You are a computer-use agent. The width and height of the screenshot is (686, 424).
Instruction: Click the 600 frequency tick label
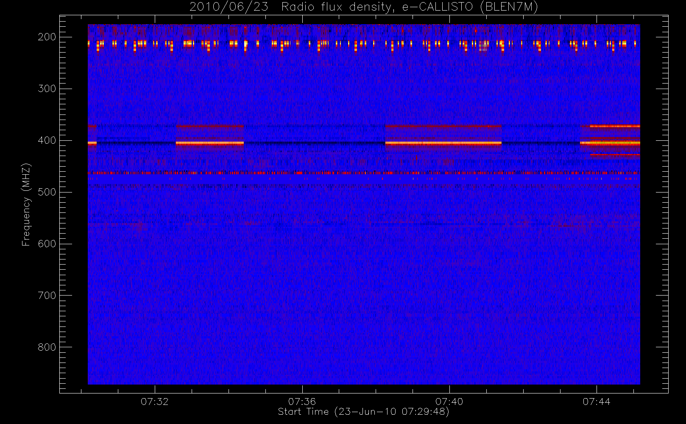47,244
